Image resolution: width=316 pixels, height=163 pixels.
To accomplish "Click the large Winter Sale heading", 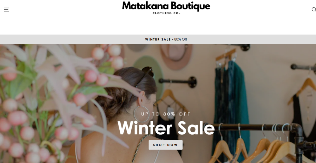I will coord(166,128).
